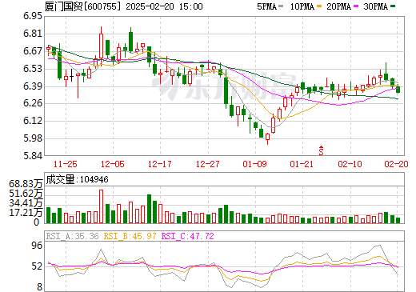The width and height of the screenshot is (416, 292).
Task: Click the 02-10 date axis label
Action: coord(350,164)
